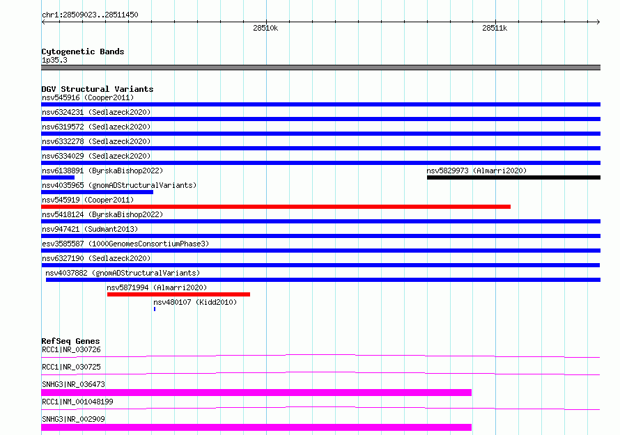Click the magenta exon bar under SNHG3|NR_036473
Viewport: 620px width, 435px height.
(256, 393)
